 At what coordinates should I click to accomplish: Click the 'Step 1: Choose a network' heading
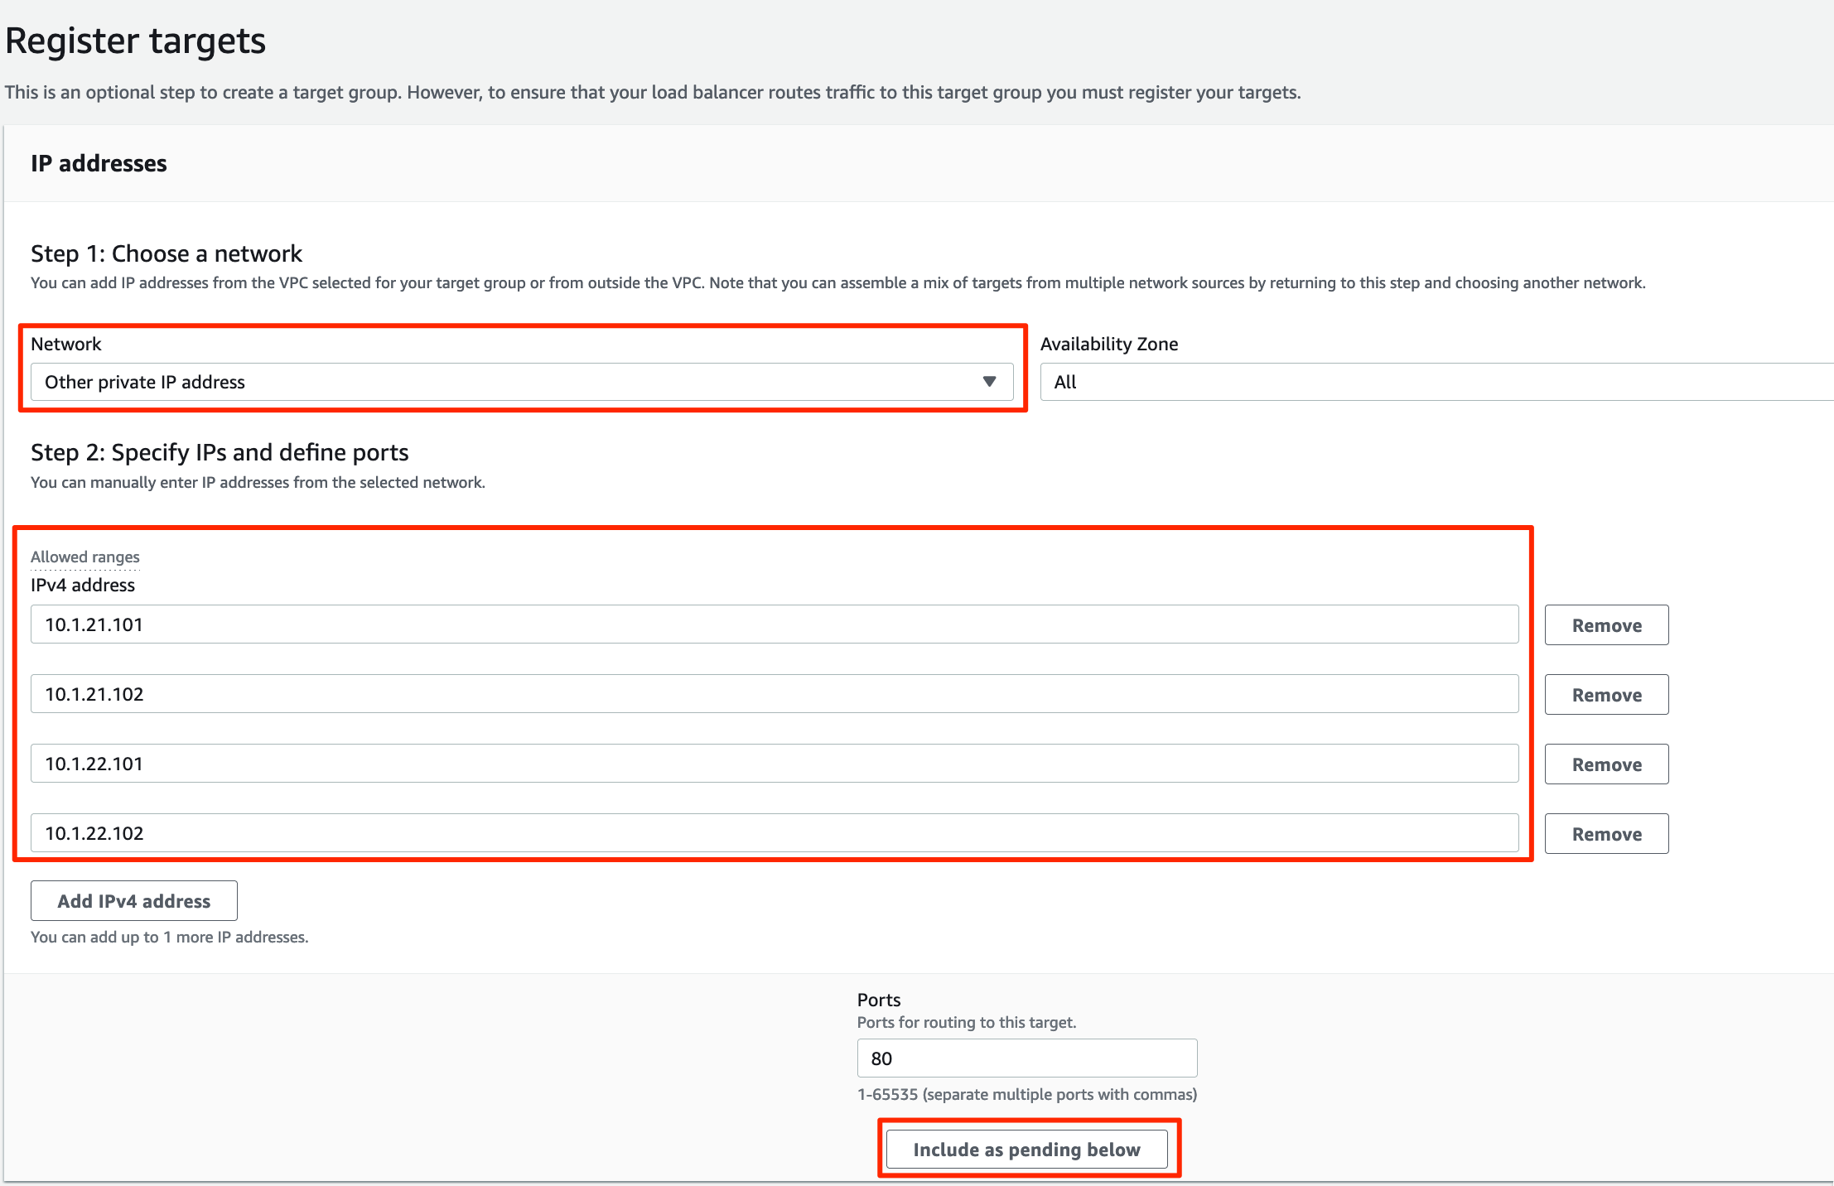coord(167,253)
